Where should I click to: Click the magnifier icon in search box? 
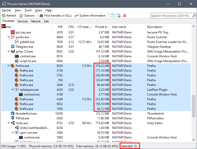tap(194, 16)
